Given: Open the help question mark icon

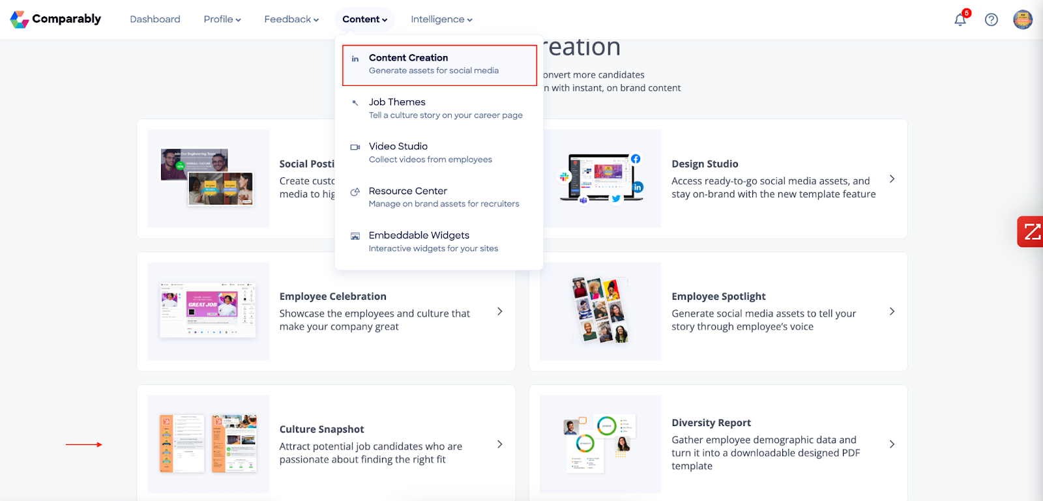Looking at the screenshot, I should pyautogui.click(x=992, y=20).
